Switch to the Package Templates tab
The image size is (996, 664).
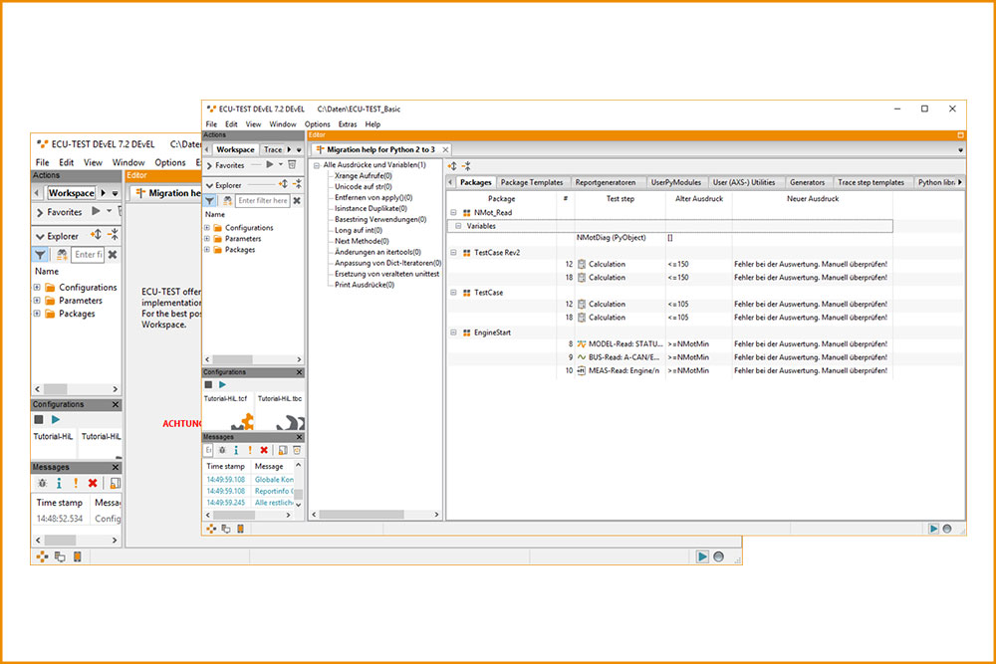[534, 182]
